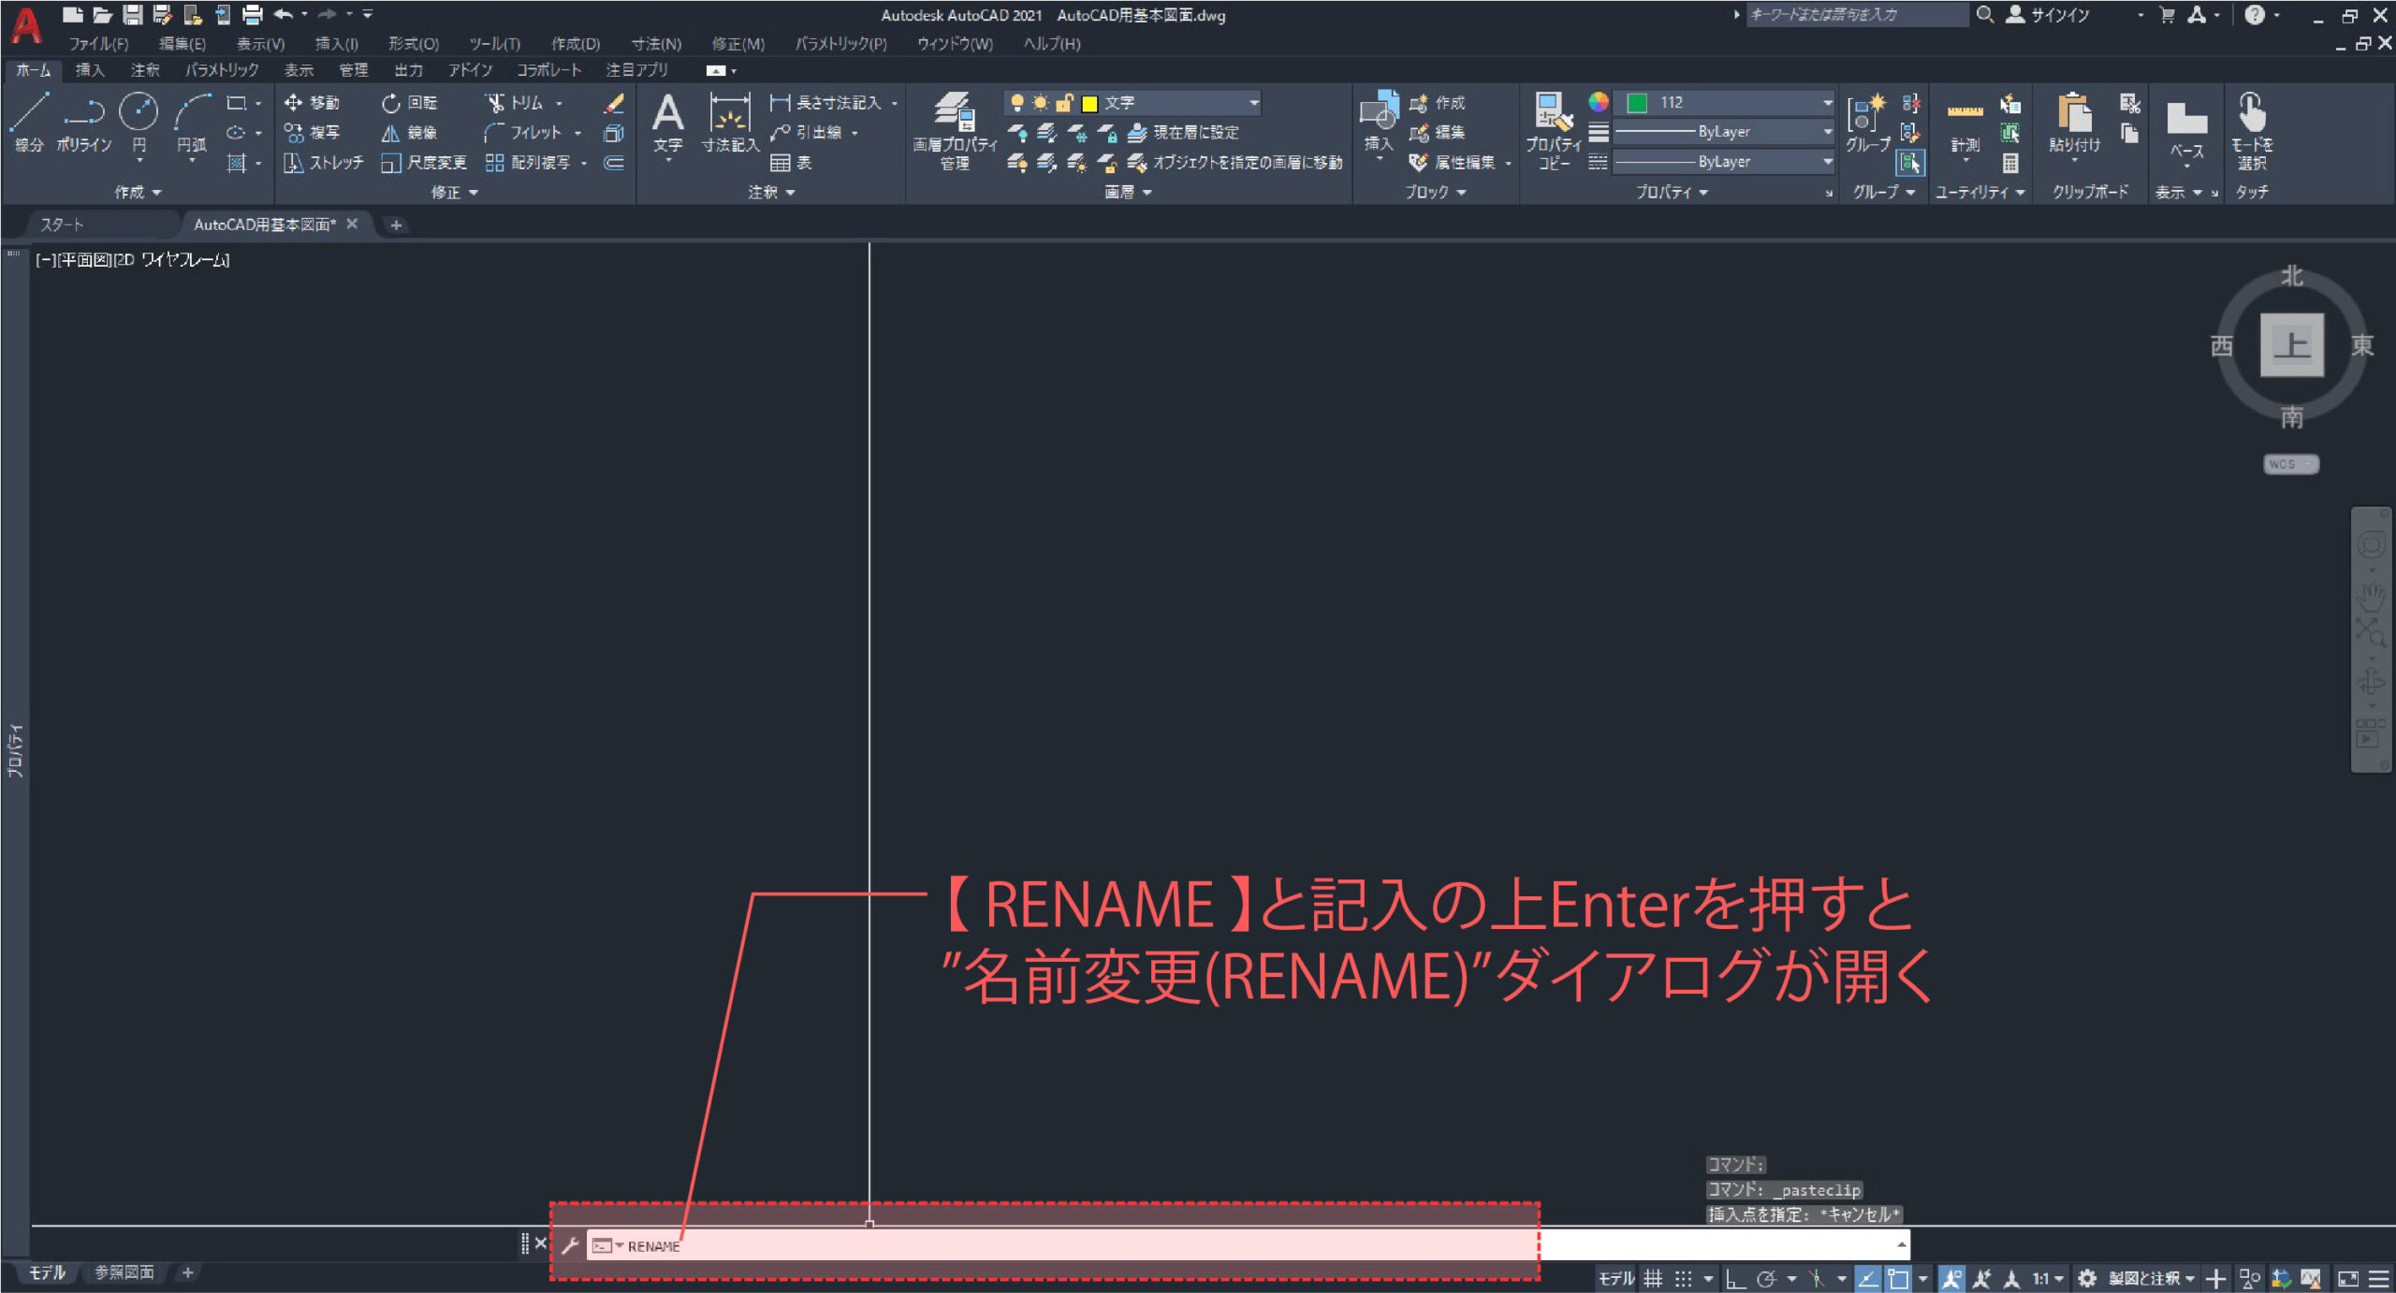Activate the Trim (トリム) tool
This screenshot has height=1293, width=2396.
tap(496, 103)
